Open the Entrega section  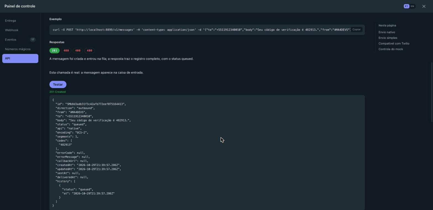[x=20, y=21]
